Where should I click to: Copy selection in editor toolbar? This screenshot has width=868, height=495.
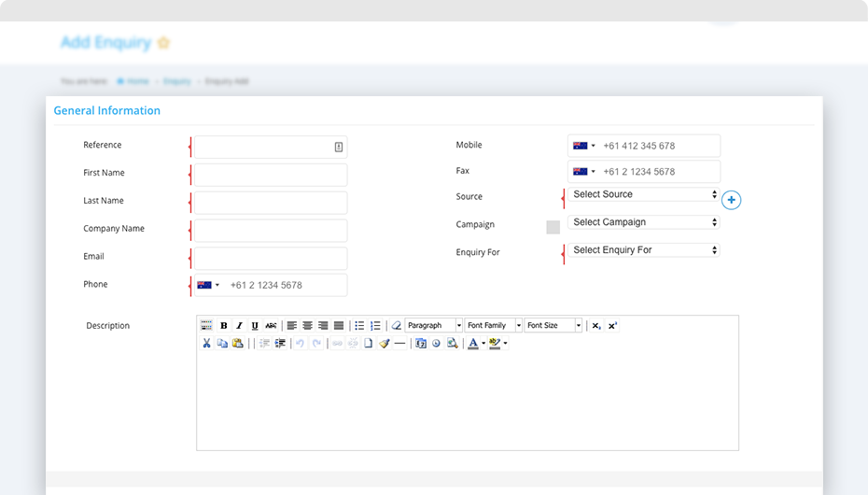222,344
